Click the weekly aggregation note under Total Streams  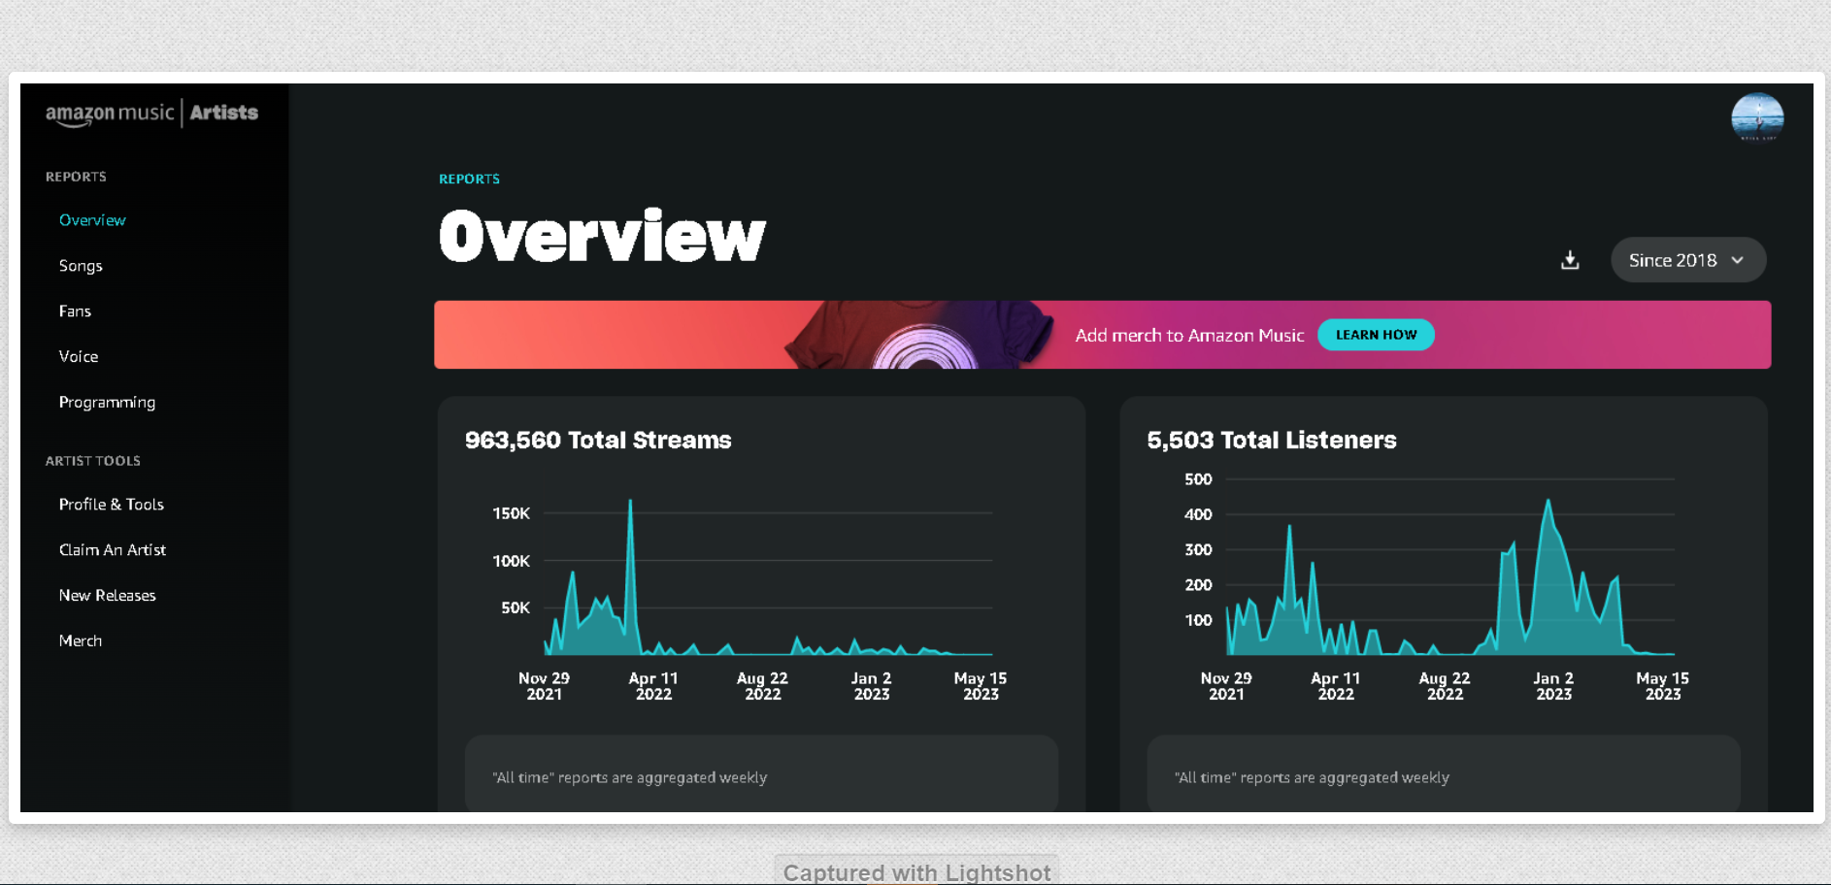[630, 778]
